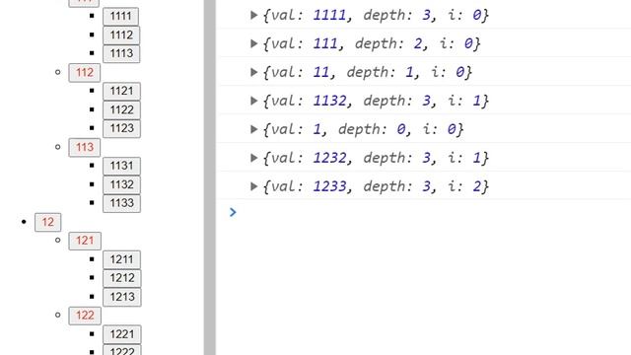Activate the 1212 button
This screenshot has height=355, width=631.
[x=122, y=278]
